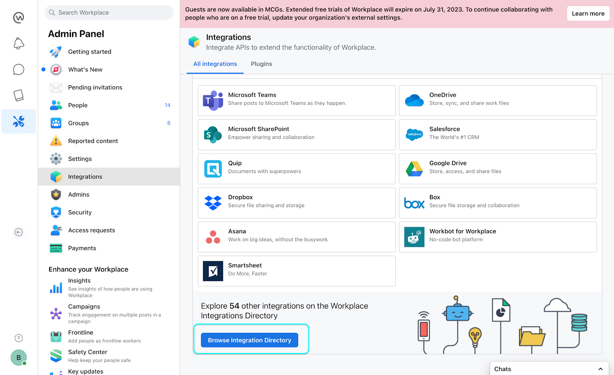This screenshot has width=614, height=375.
Task: Switch to the Plugins tab
Action: (x=261, y=64)
